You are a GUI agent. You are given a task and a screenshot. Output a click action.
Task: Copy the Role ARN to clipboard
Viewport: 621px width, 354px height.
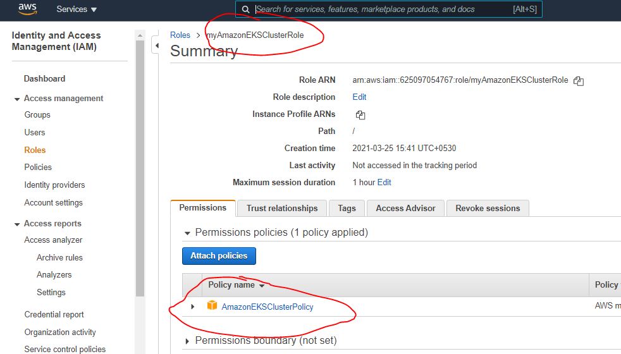pyautogui.click(x=578, y=81)
